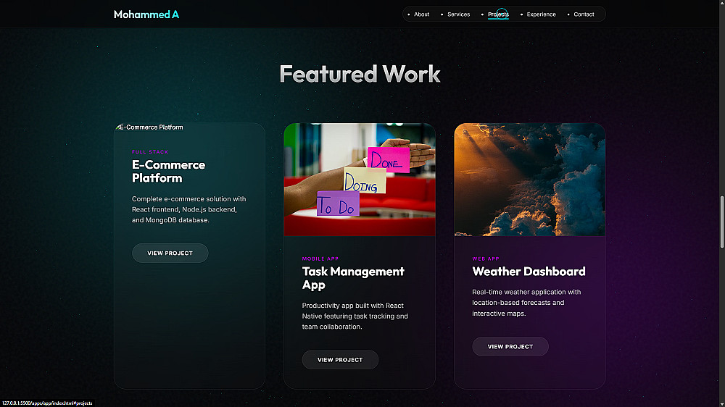Screen dimensions: 725x407
Task: Select the Projects nav link
Action: pos(498,14)
